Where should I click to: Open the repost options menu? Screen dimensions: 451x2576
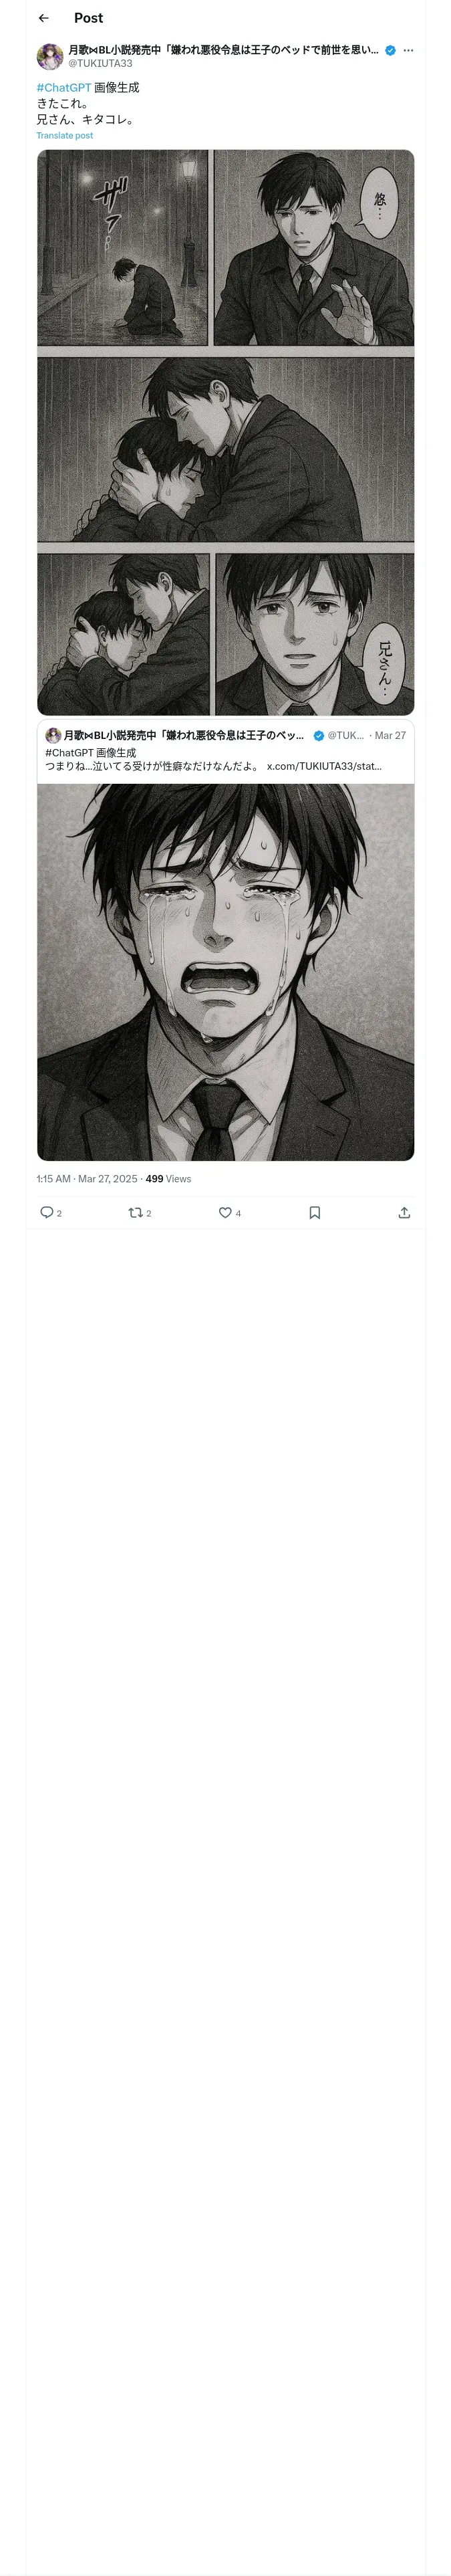pos(136,1212)
